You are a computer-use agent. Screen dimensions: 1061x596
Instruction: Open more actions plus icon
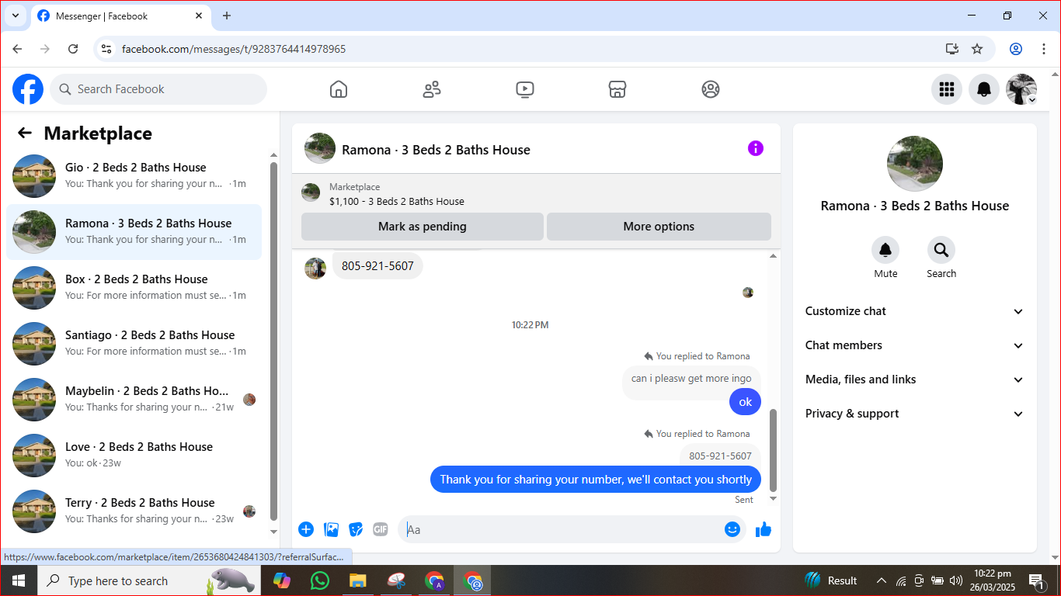[306, 529]
